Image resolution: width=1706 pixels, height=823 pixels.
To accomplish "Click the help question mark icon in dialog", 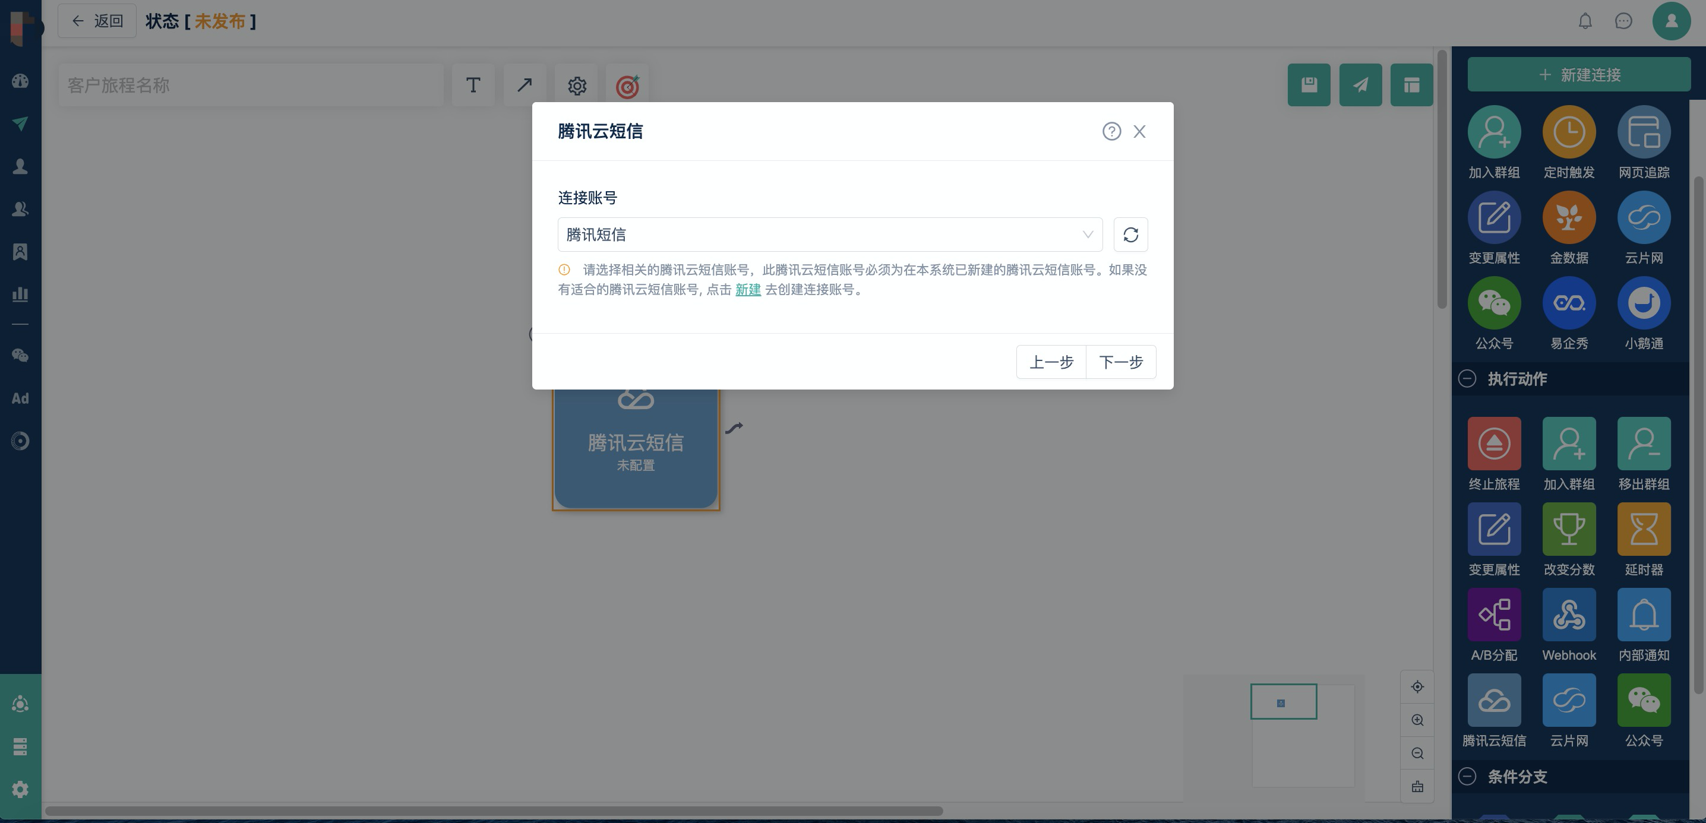I will click(x=1111, y=131).
